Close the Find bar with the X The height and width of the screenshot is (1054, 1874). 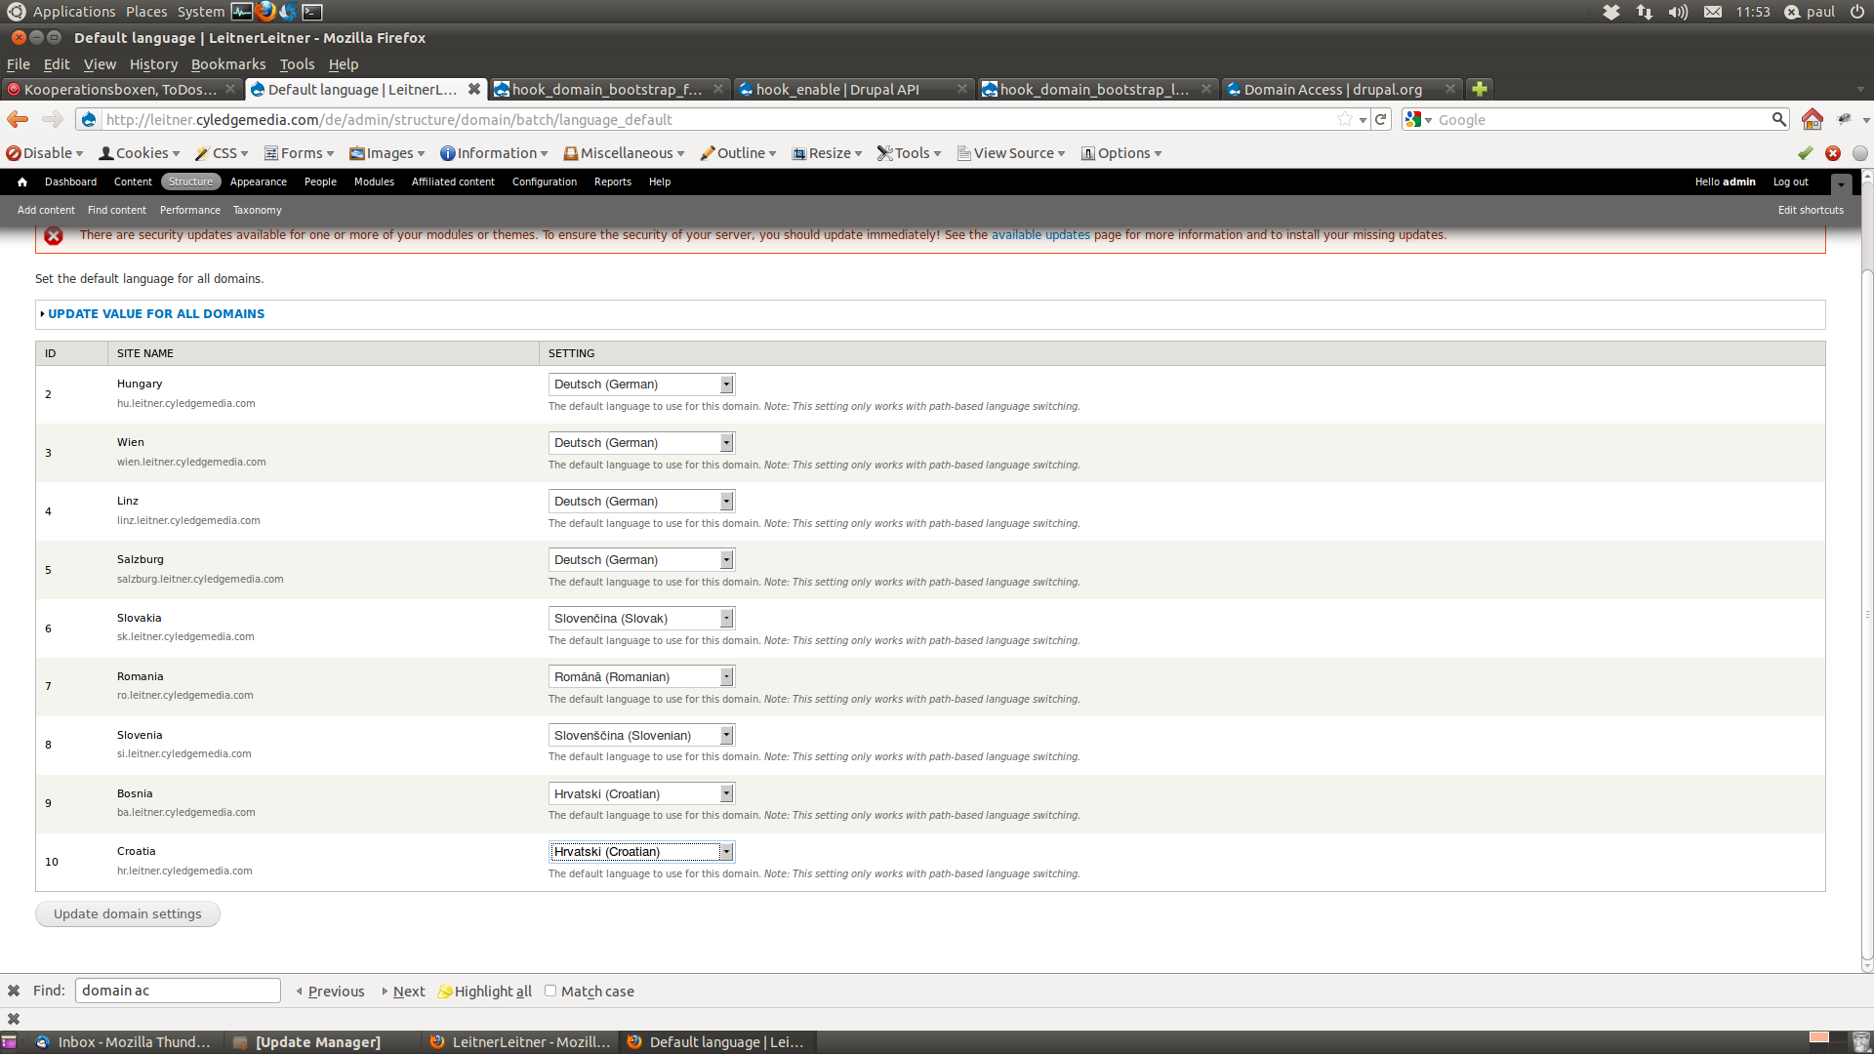point(14,991)
